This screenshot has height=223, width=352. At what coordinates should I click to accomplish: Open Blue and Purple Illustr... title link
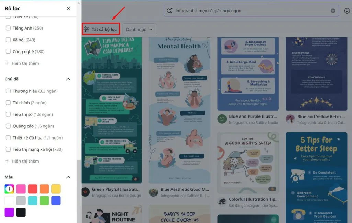click(253, 116)
